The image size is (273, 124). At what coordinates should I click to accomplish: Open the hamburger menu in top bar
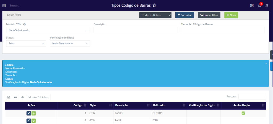pyautogui.click(x=4, y=5)
